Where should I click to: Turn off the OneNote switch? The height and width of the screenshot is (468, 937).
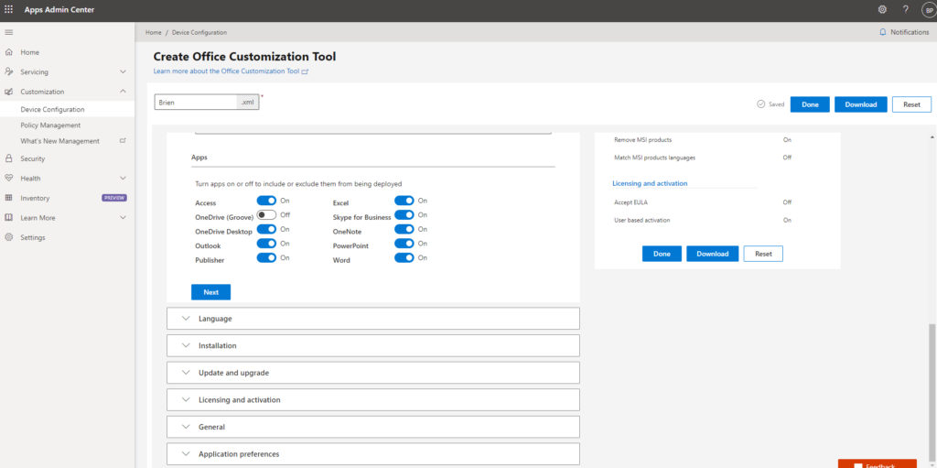pos(404,229)
